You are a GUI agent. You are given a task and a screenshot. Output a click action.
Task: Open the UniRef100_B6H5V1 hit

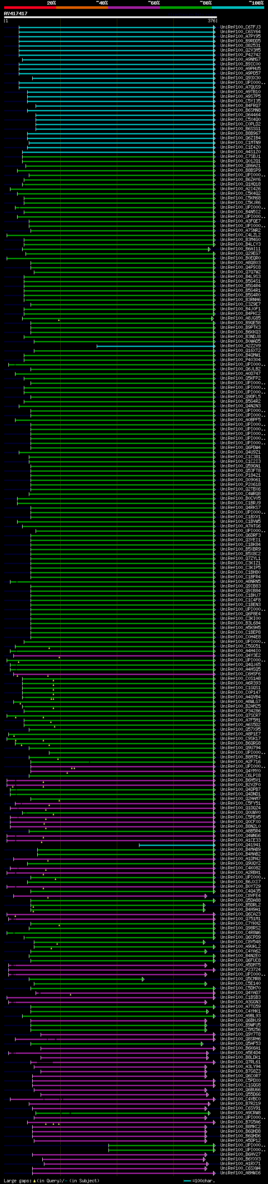240,780
